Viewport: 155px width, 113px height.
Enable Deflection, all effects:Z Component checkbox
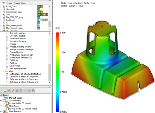[x=7, y=82]
